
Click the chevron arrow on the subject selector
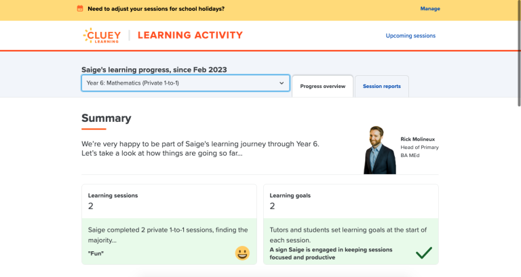(282, 83)
